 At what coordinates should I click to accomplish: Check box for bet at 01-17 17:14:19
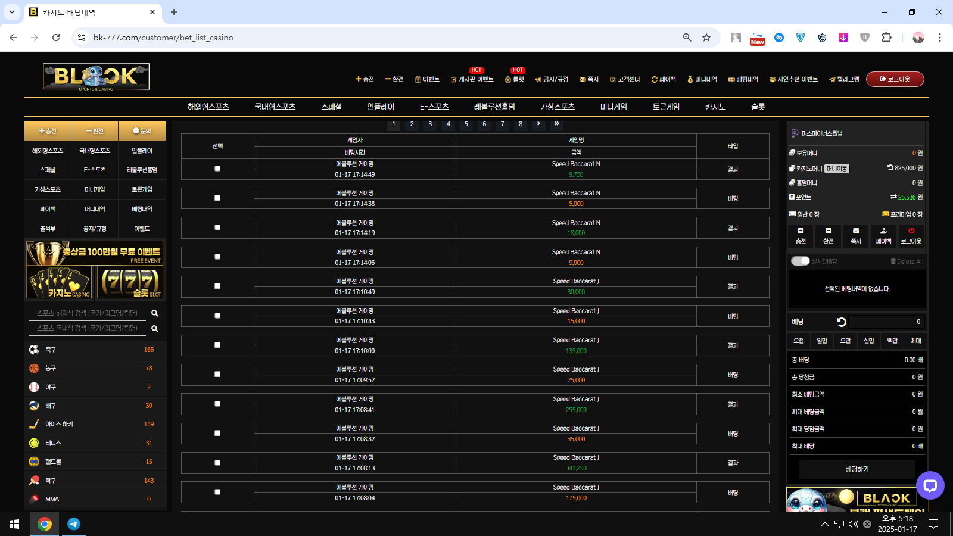(x=217, y=228)
